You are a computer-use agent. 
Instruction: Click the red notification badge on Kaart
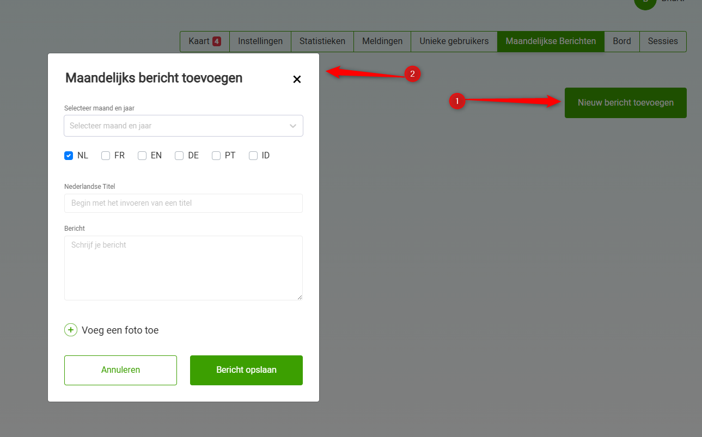[217, 41]
